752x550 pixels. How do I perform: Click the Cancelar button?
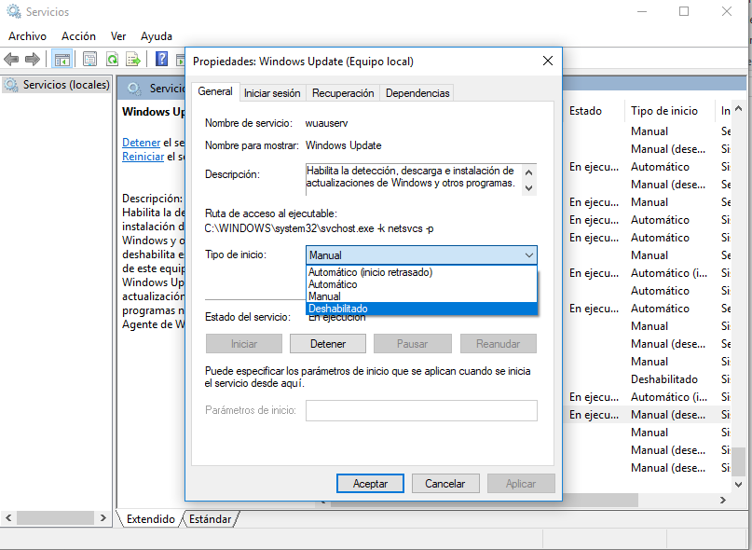click(445, 483)
